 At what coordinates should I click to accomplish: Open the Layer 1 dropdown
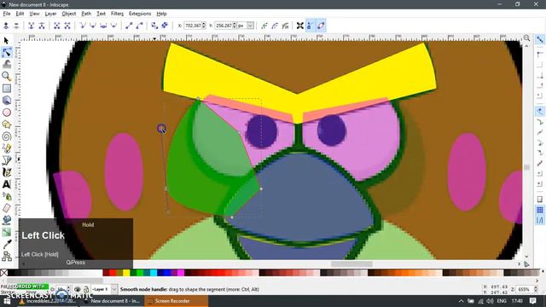[x=114, y=289]
